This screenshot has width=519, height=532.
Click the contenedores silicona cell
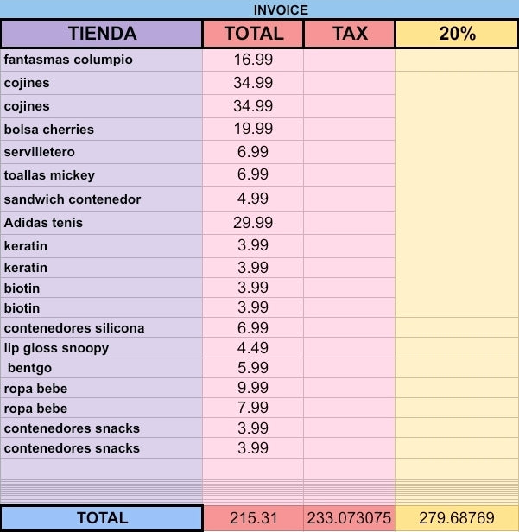click(102, 328)
